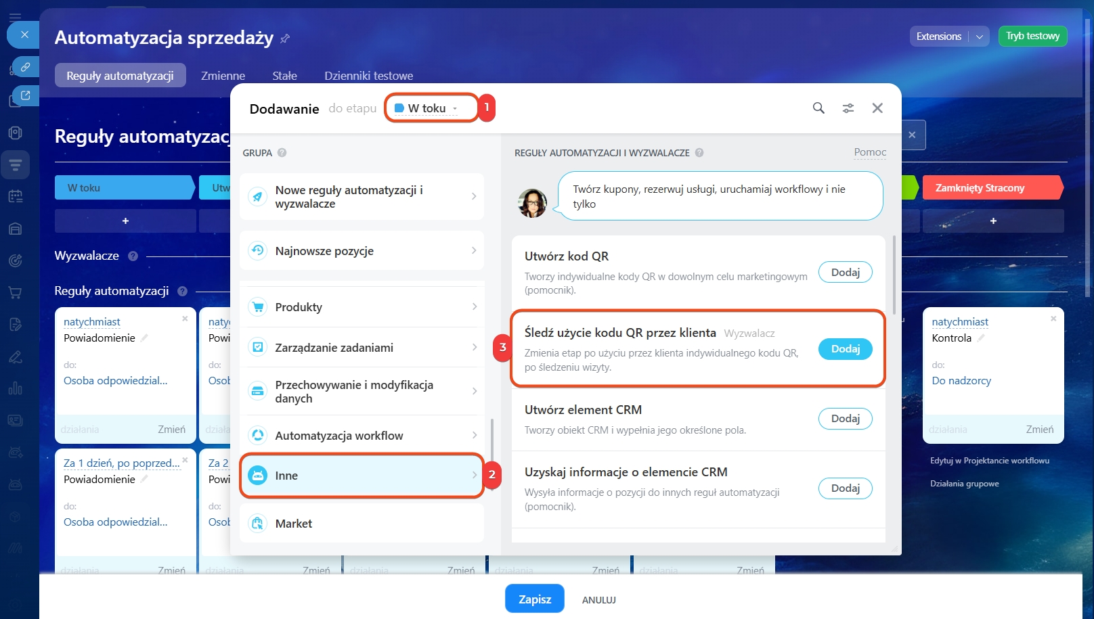
Task: Expand the Extensions dropdown arrow
Action: pyautogui.click(x=979, y=37)
